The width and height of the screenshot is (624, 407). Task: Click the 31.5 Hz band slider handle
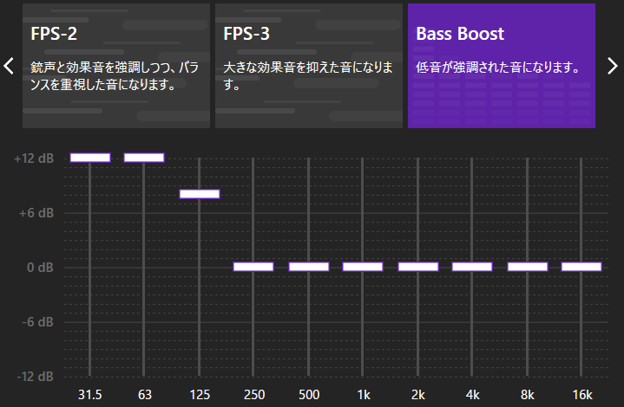coord(90,157)
